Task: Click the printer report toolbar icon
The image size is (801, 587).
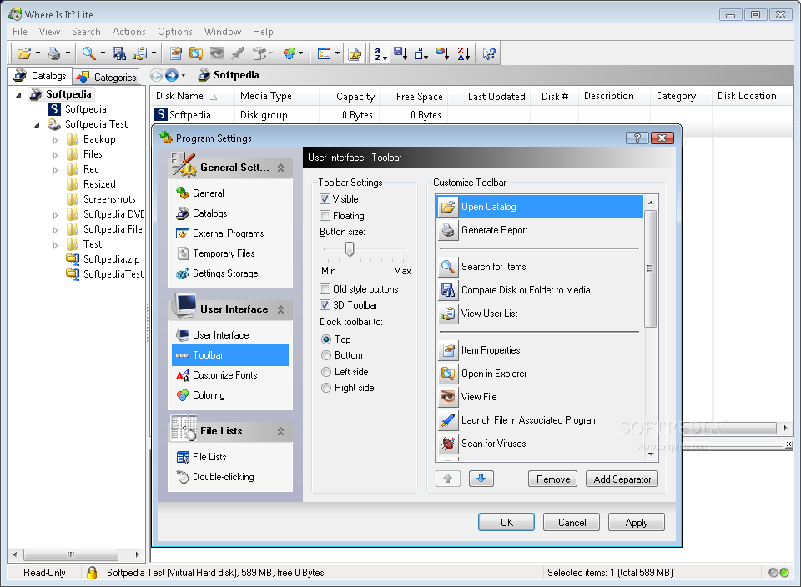Action: tap(54, 53)
